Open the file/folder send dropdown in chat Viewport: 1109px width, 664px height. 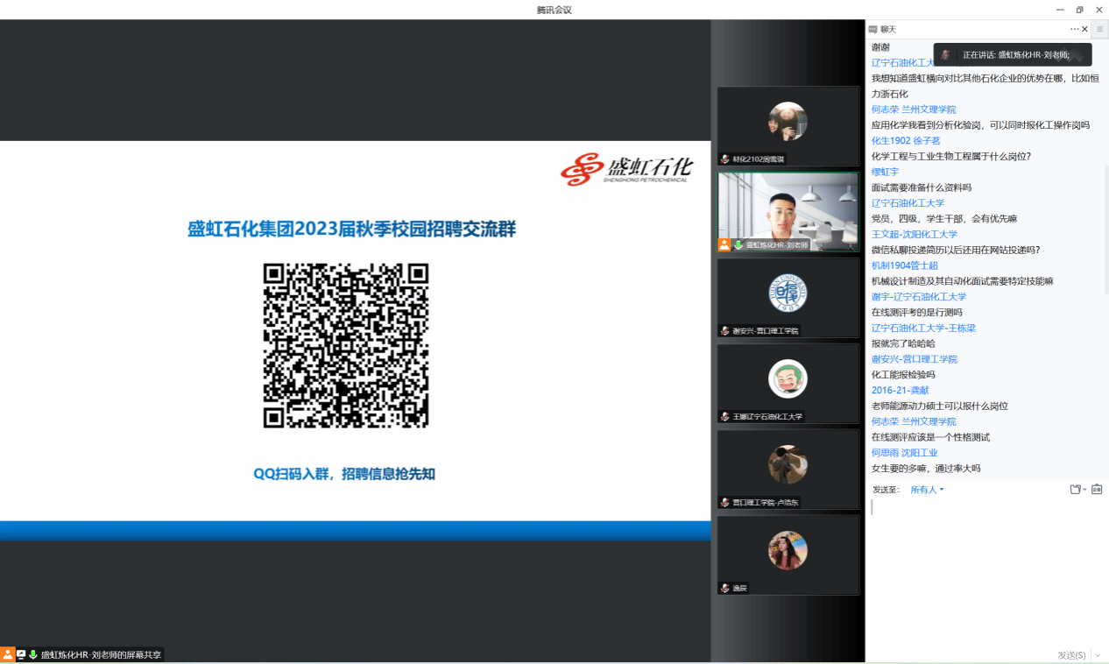(x=1077, y=490)
